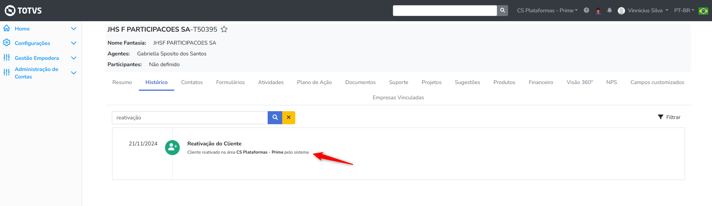Image resolution: width=712 pixels, height=206 pixels.
Task: Open Gestão Empodera menu label
Action: 37,58
